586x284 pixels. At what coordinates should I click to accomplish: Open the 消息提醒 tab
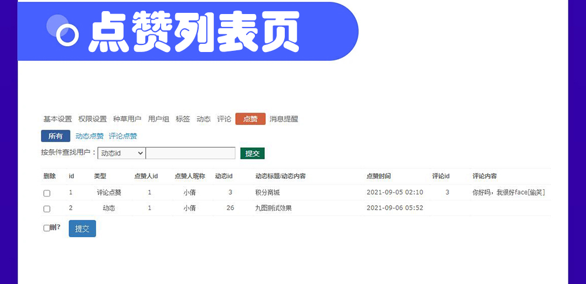[x=284, y=119]
